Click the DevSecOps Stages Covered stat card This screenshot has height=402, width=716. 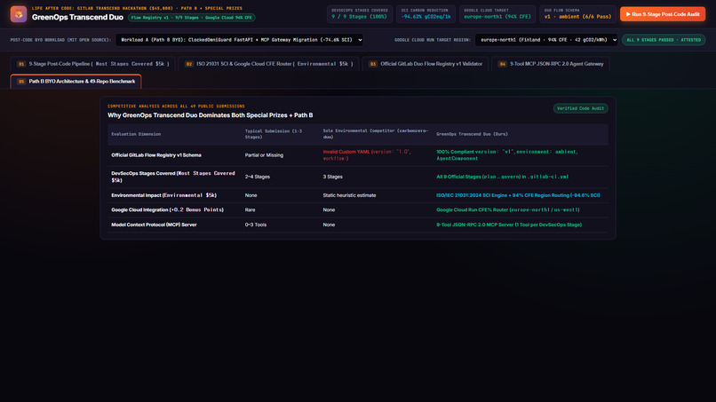(x=360, y=13)
